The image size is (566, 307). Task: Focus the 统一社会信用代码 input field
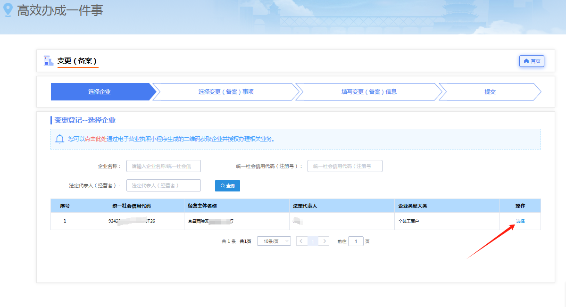click(344, 166)
